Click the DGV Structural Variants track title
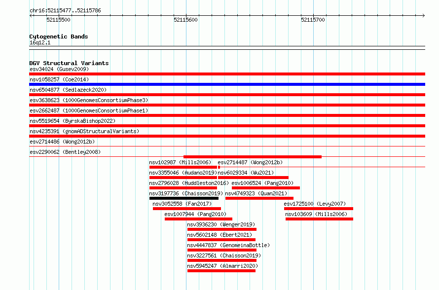 click(x=69, y=63)
